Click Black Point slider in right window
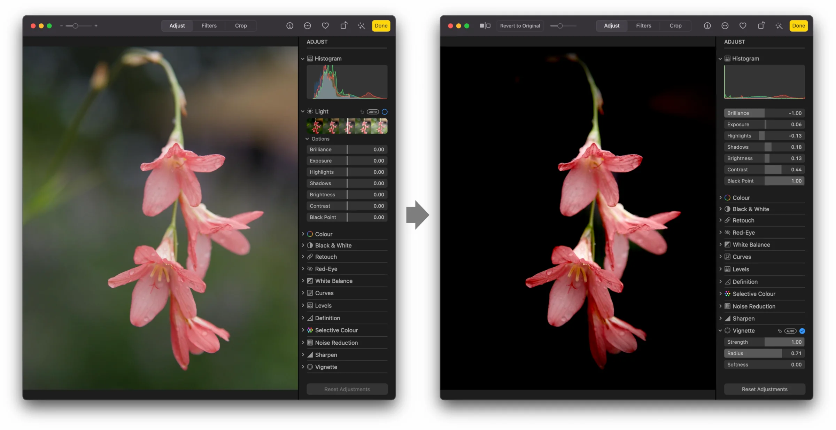 point(765,181)
